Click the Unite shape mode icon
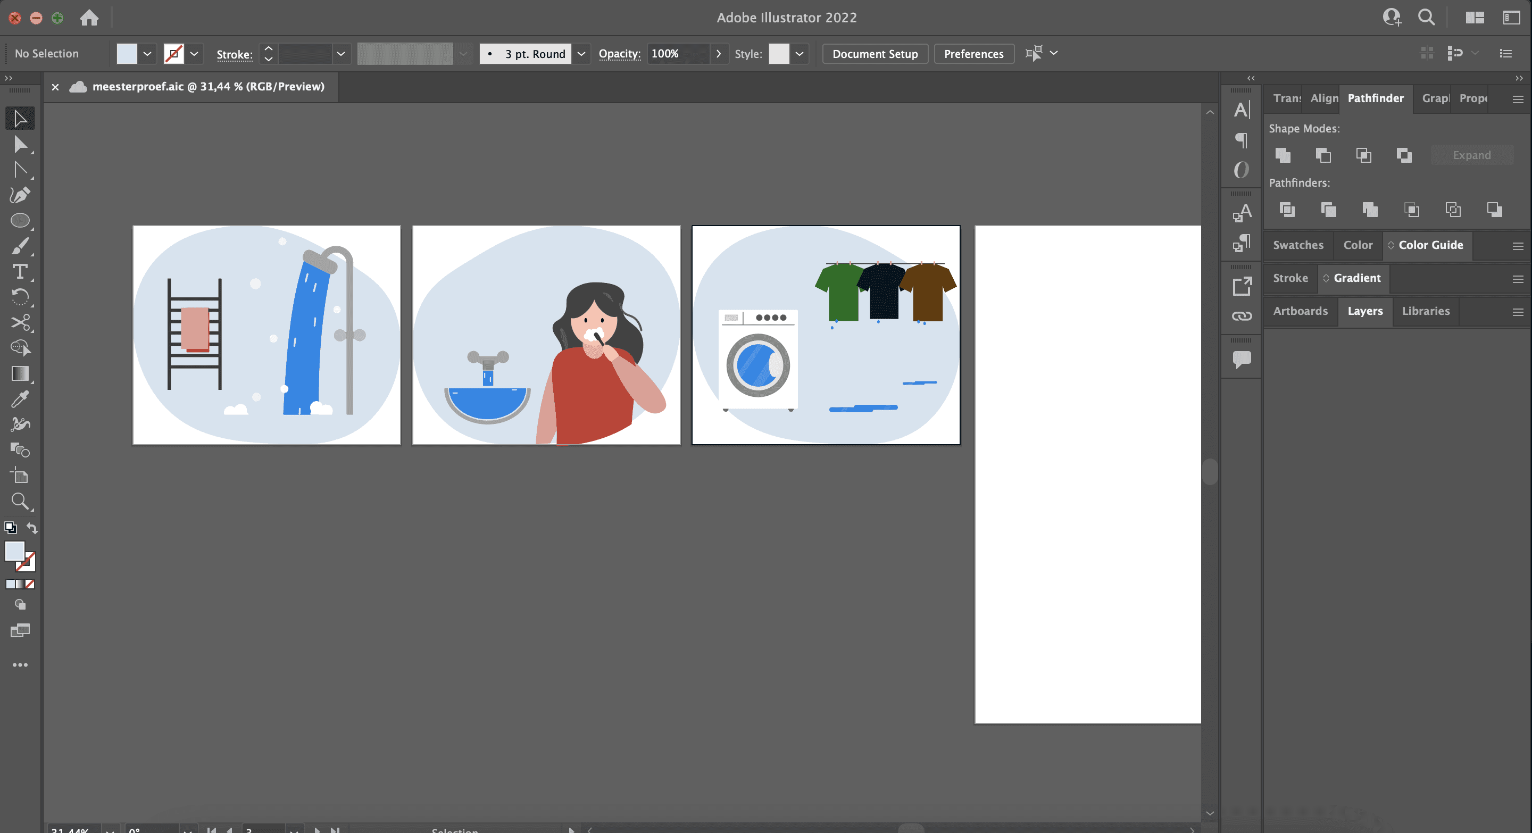The image size is (1532, 833). [1283, 155]
